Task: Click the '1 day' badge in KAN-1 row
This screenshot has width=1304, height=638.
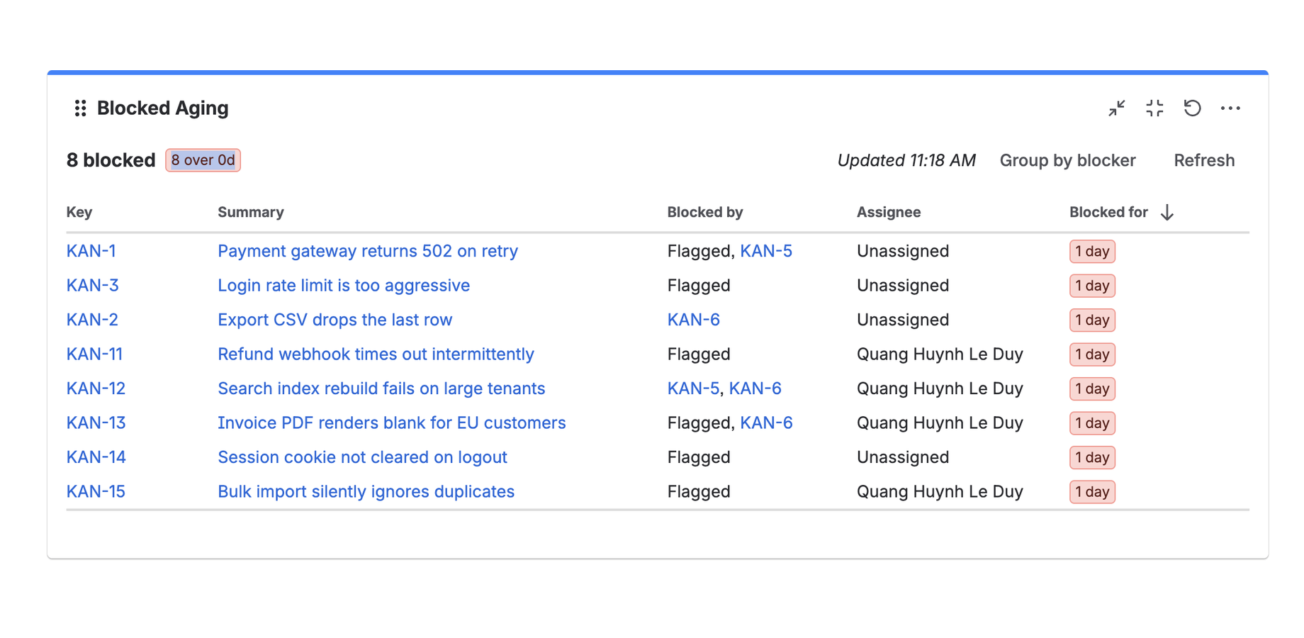Action: [x=1092, y=251]
